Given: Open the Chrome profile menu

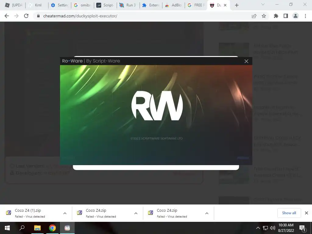Looking at the screenshot, I should tap(296, 16).
